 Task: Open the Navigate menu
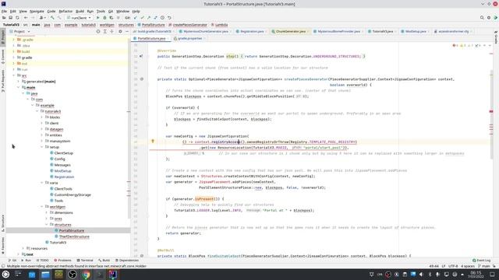[x=37, y=11]
